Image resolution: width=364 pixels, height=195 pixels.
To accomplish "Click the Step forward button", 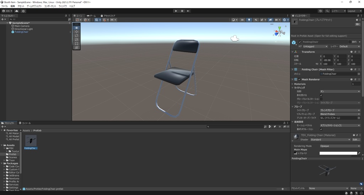I will pos(188,11).
